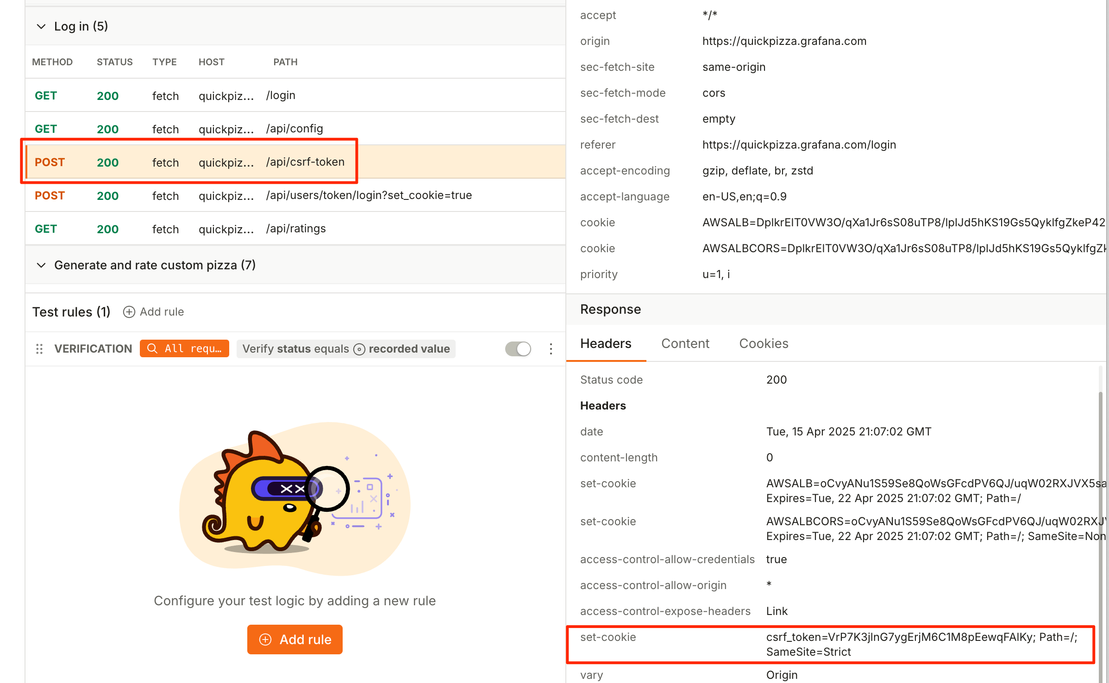Select the Headers response tab
Image resolution: width=1109 pixels, height=683 pixels.
tap(606, 343)
